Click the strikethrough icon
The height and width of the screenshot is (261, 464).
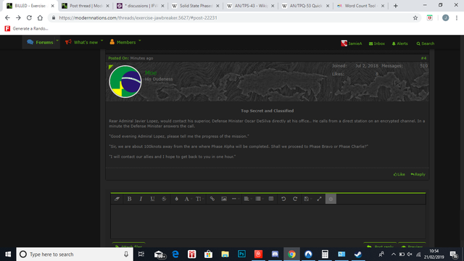164,199
